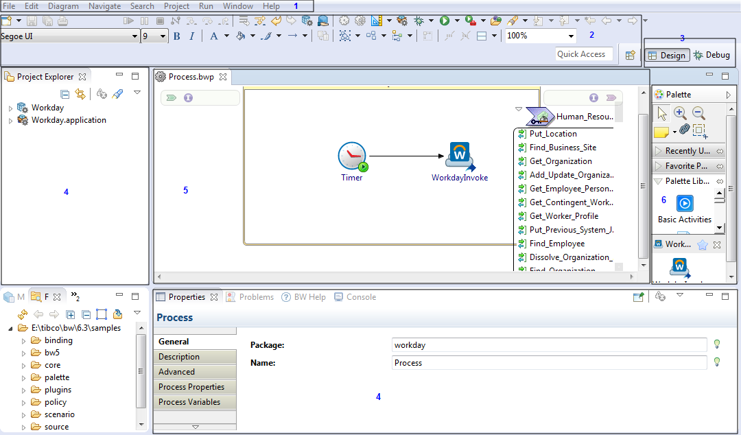
Task: Open the Navigate menu
Action: click(104, 5)
